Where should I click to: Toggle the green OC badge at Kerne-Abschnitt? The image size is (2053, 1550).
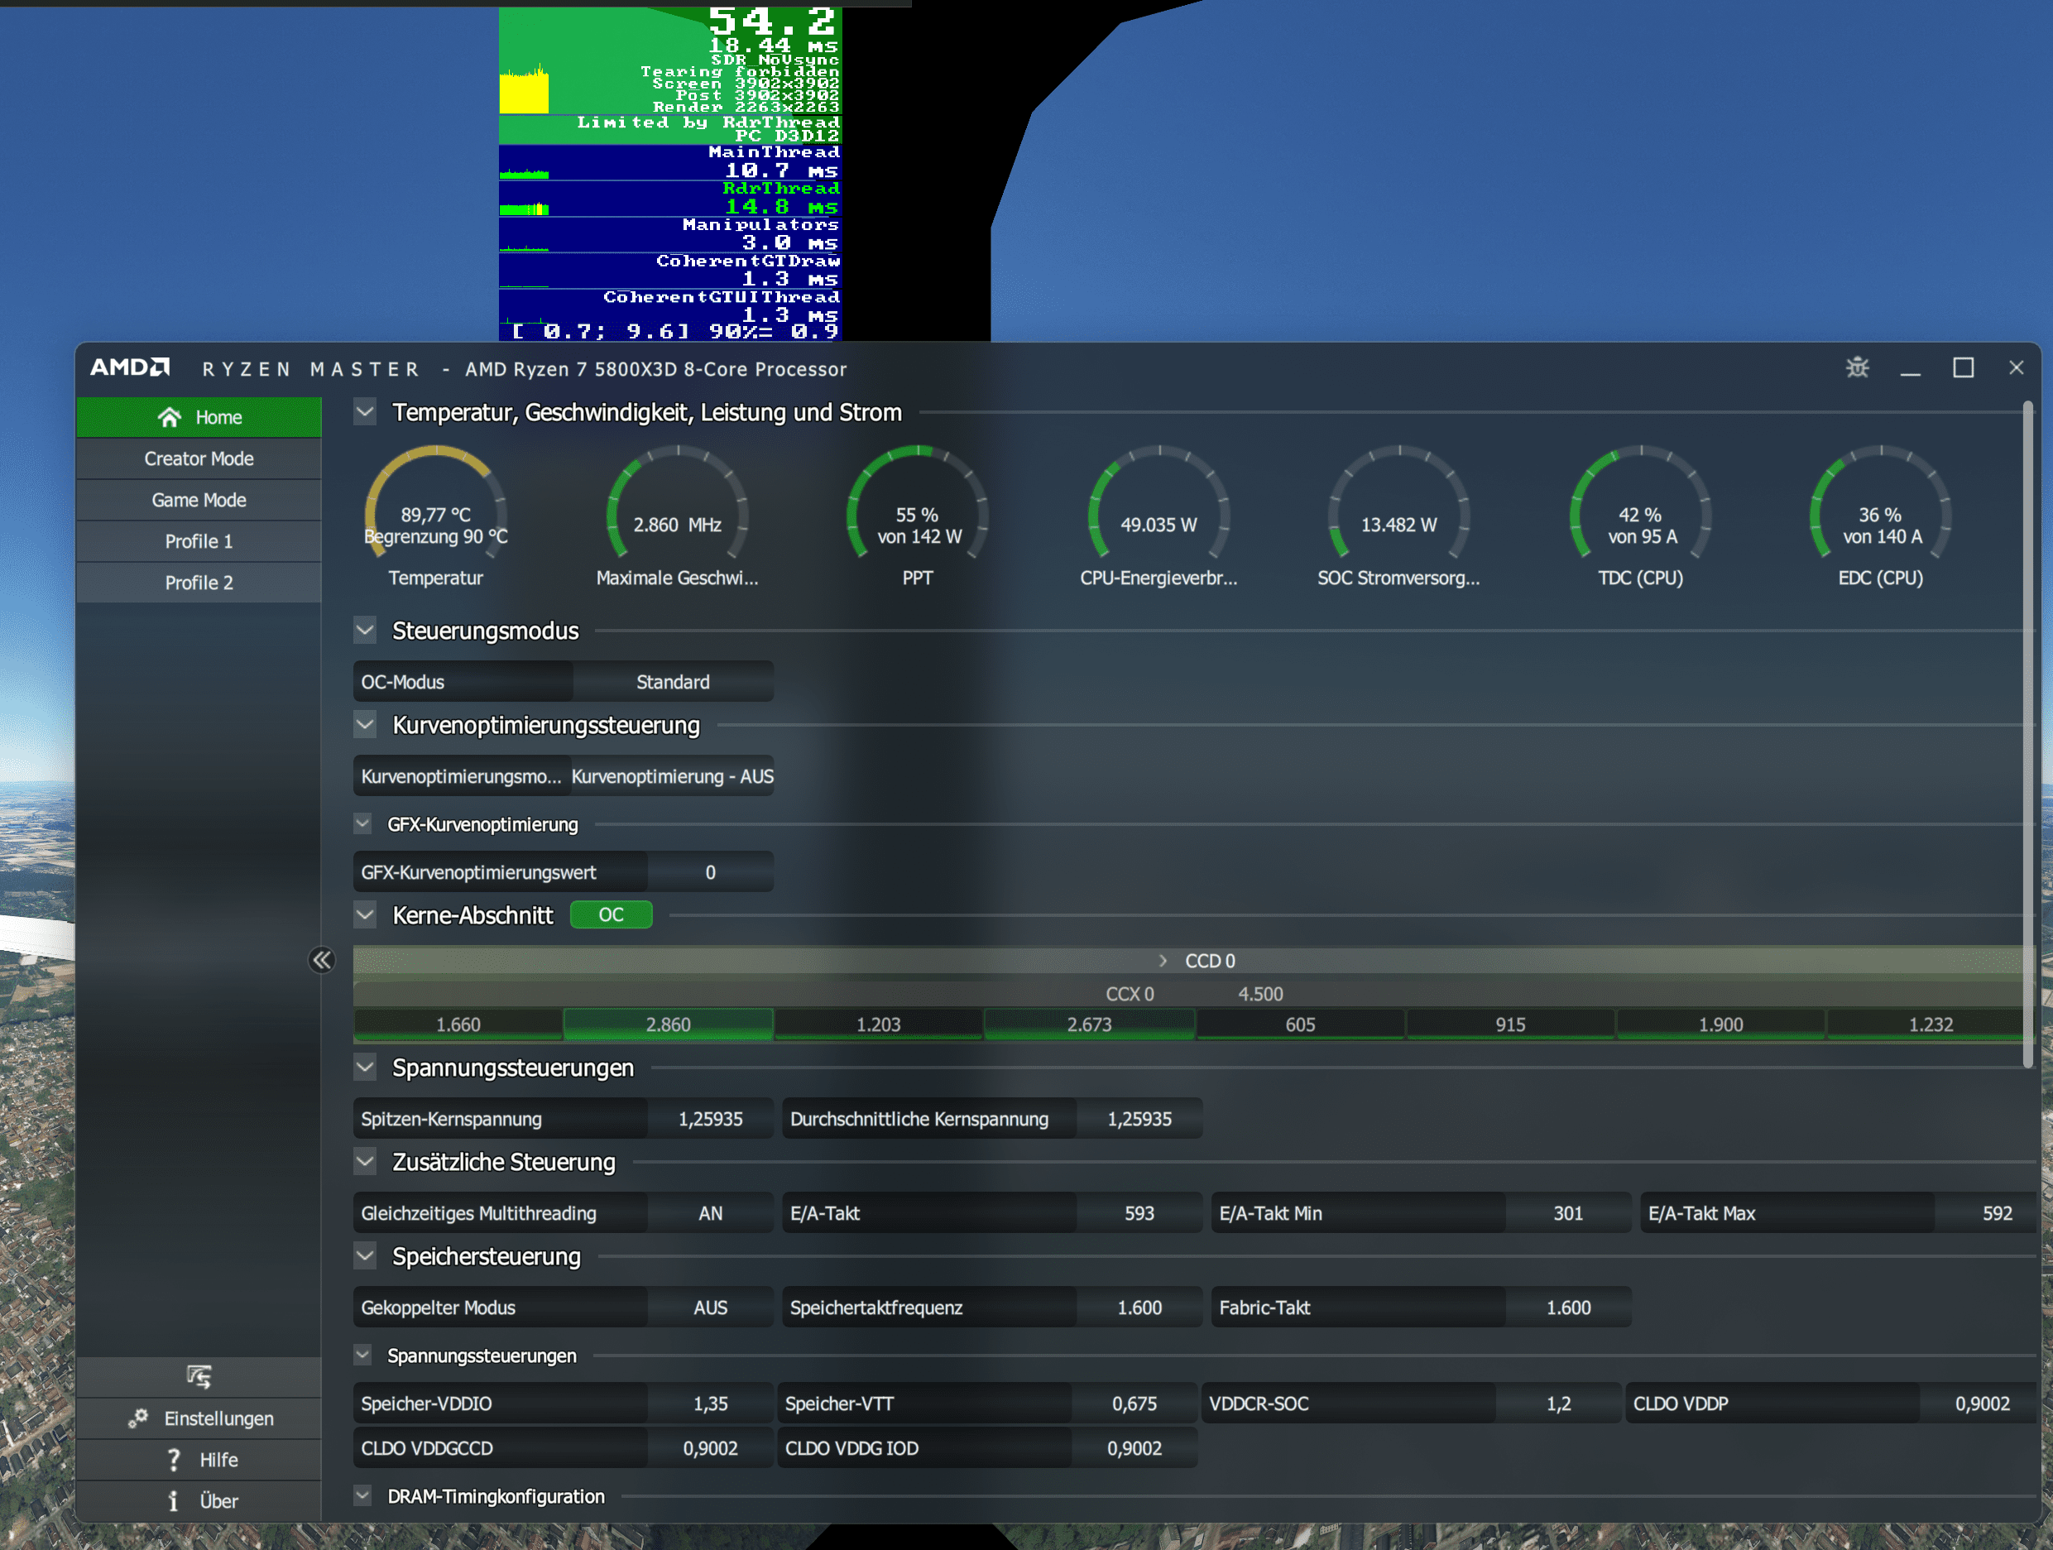611,915
